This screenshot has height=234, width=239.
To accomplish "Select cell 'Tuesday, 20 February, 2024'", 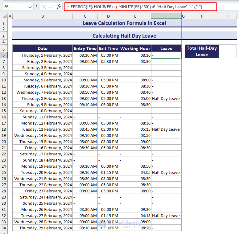I will tap(43, 172).
